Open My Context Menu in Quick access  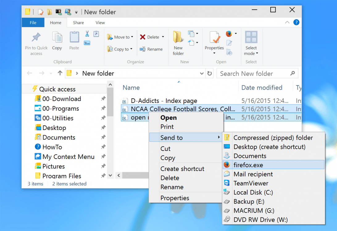[x=65, y=157]
